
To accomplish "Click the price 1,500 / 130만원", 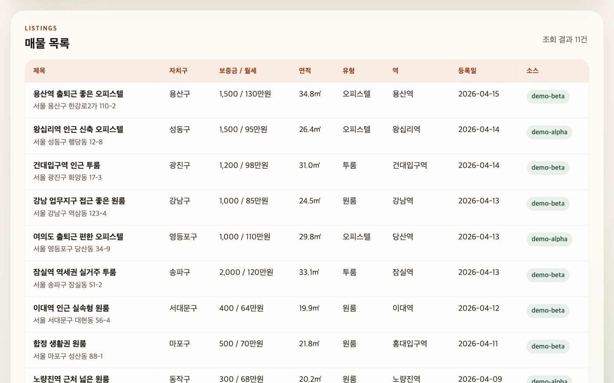I will pyautogui.click(x=245, y=94).
